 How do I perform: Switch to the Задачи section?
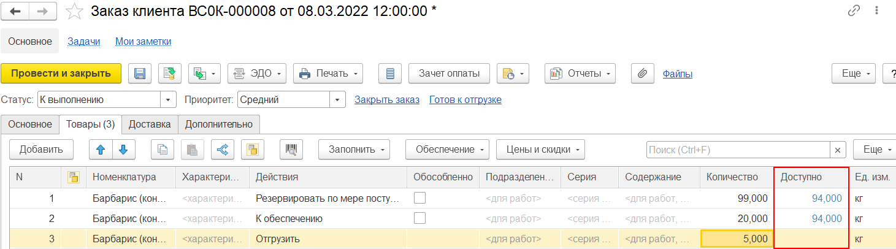tap(83, 41)
